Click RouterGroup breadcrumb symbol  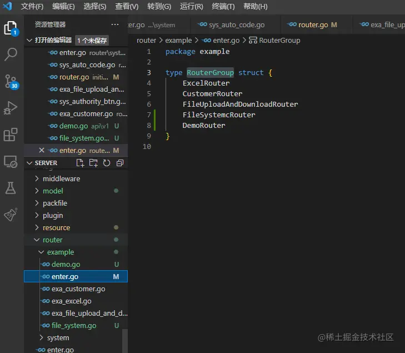pos(274,41)
